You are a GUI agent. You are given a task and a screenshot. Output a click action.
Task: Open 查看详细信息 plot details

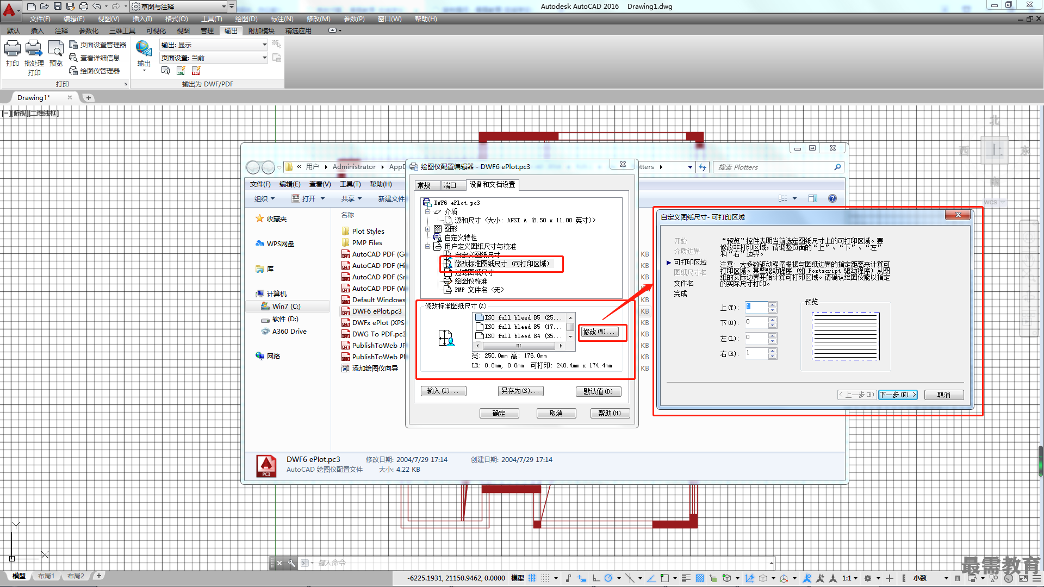pos(95,58)
